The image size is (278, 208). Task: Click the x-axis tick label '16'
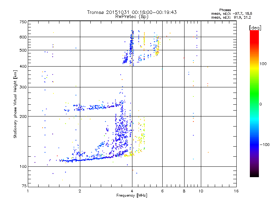click(x=236, y=191)
